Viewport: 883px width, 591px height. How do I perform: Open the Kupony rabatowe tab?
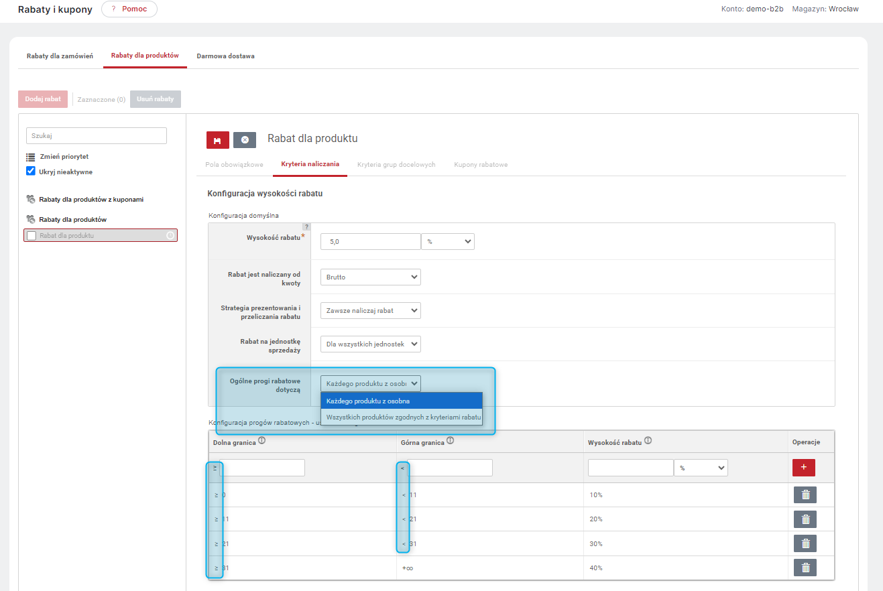[x=481, y=164]
